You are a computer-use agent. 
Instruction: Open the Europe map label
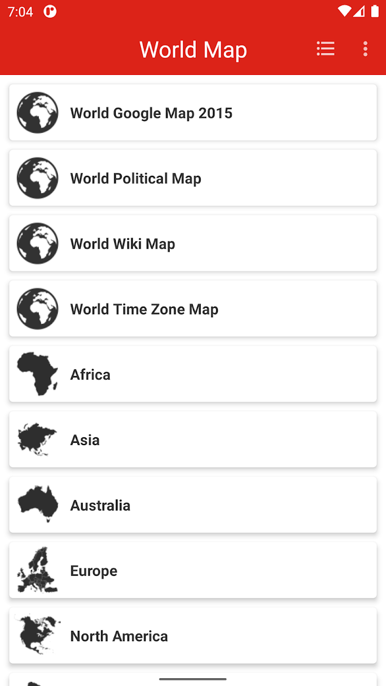94,571
